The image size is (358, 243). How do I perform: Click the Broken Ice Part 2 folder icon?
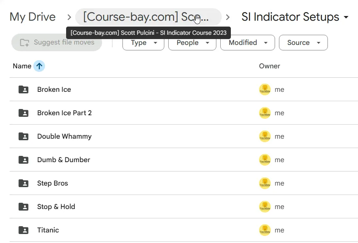click(23, 113)
